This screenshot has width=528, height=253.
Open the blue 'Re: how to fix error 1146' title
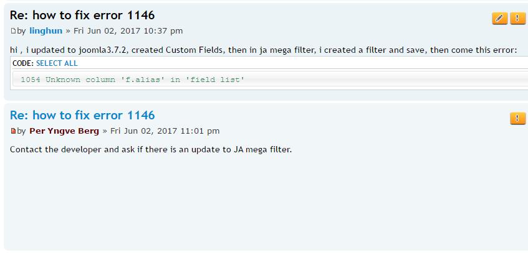[x=82, y=115]
